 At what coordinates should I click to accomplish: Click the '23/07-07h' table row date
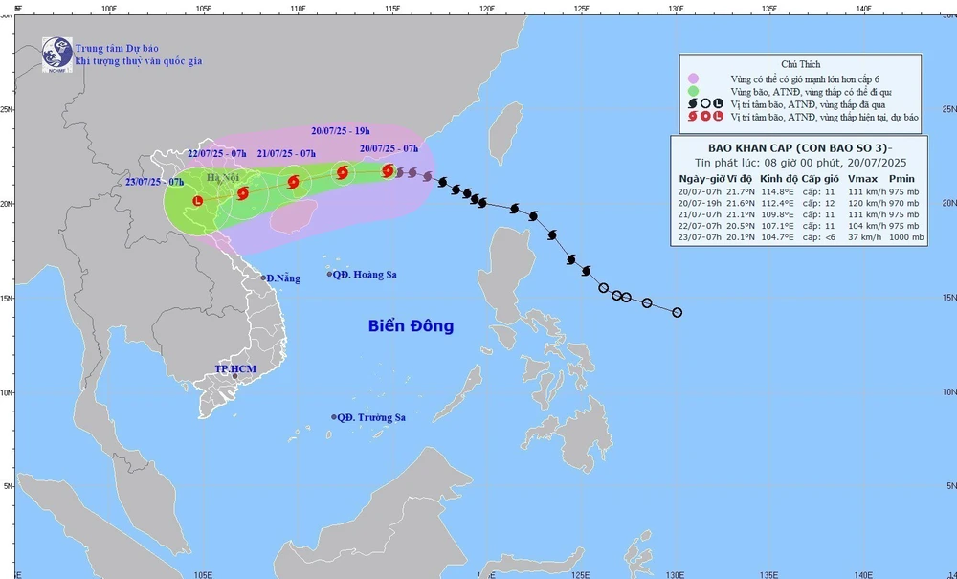tap(701, 237)
